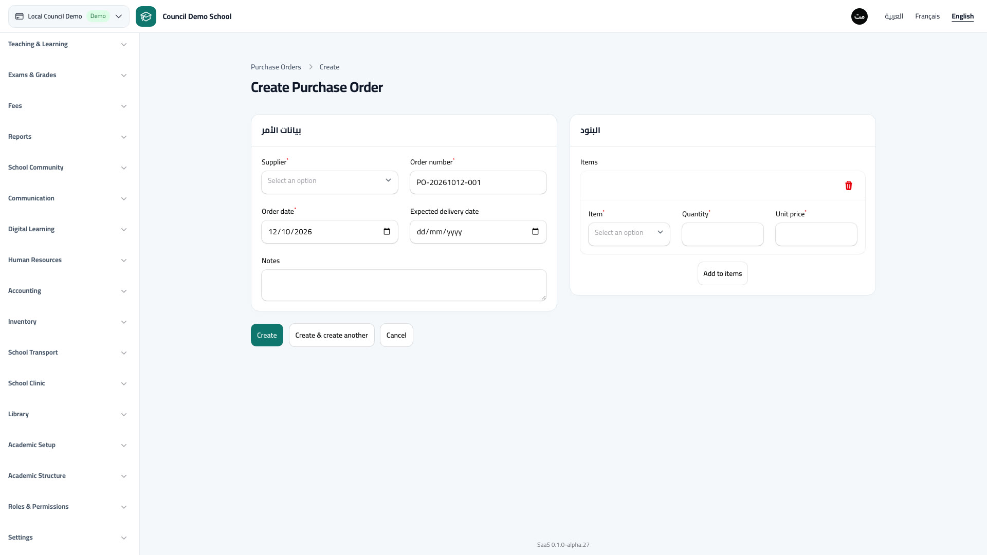
Task: Select English language option
Action: pos(962,16)
